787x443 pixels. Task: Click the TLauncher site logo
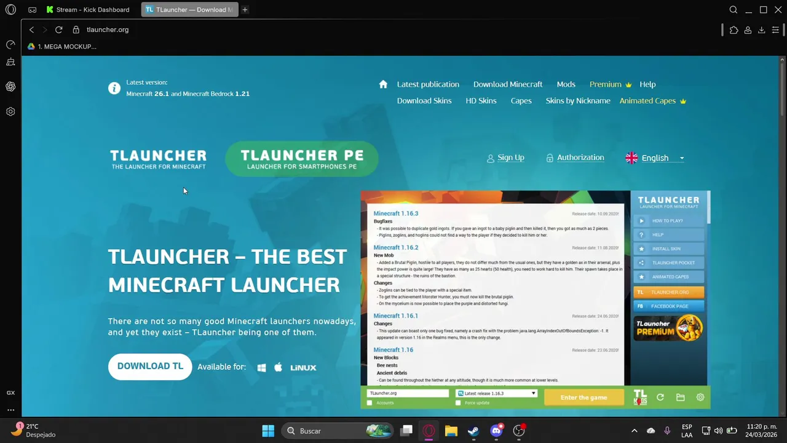(x=159, y=159)
